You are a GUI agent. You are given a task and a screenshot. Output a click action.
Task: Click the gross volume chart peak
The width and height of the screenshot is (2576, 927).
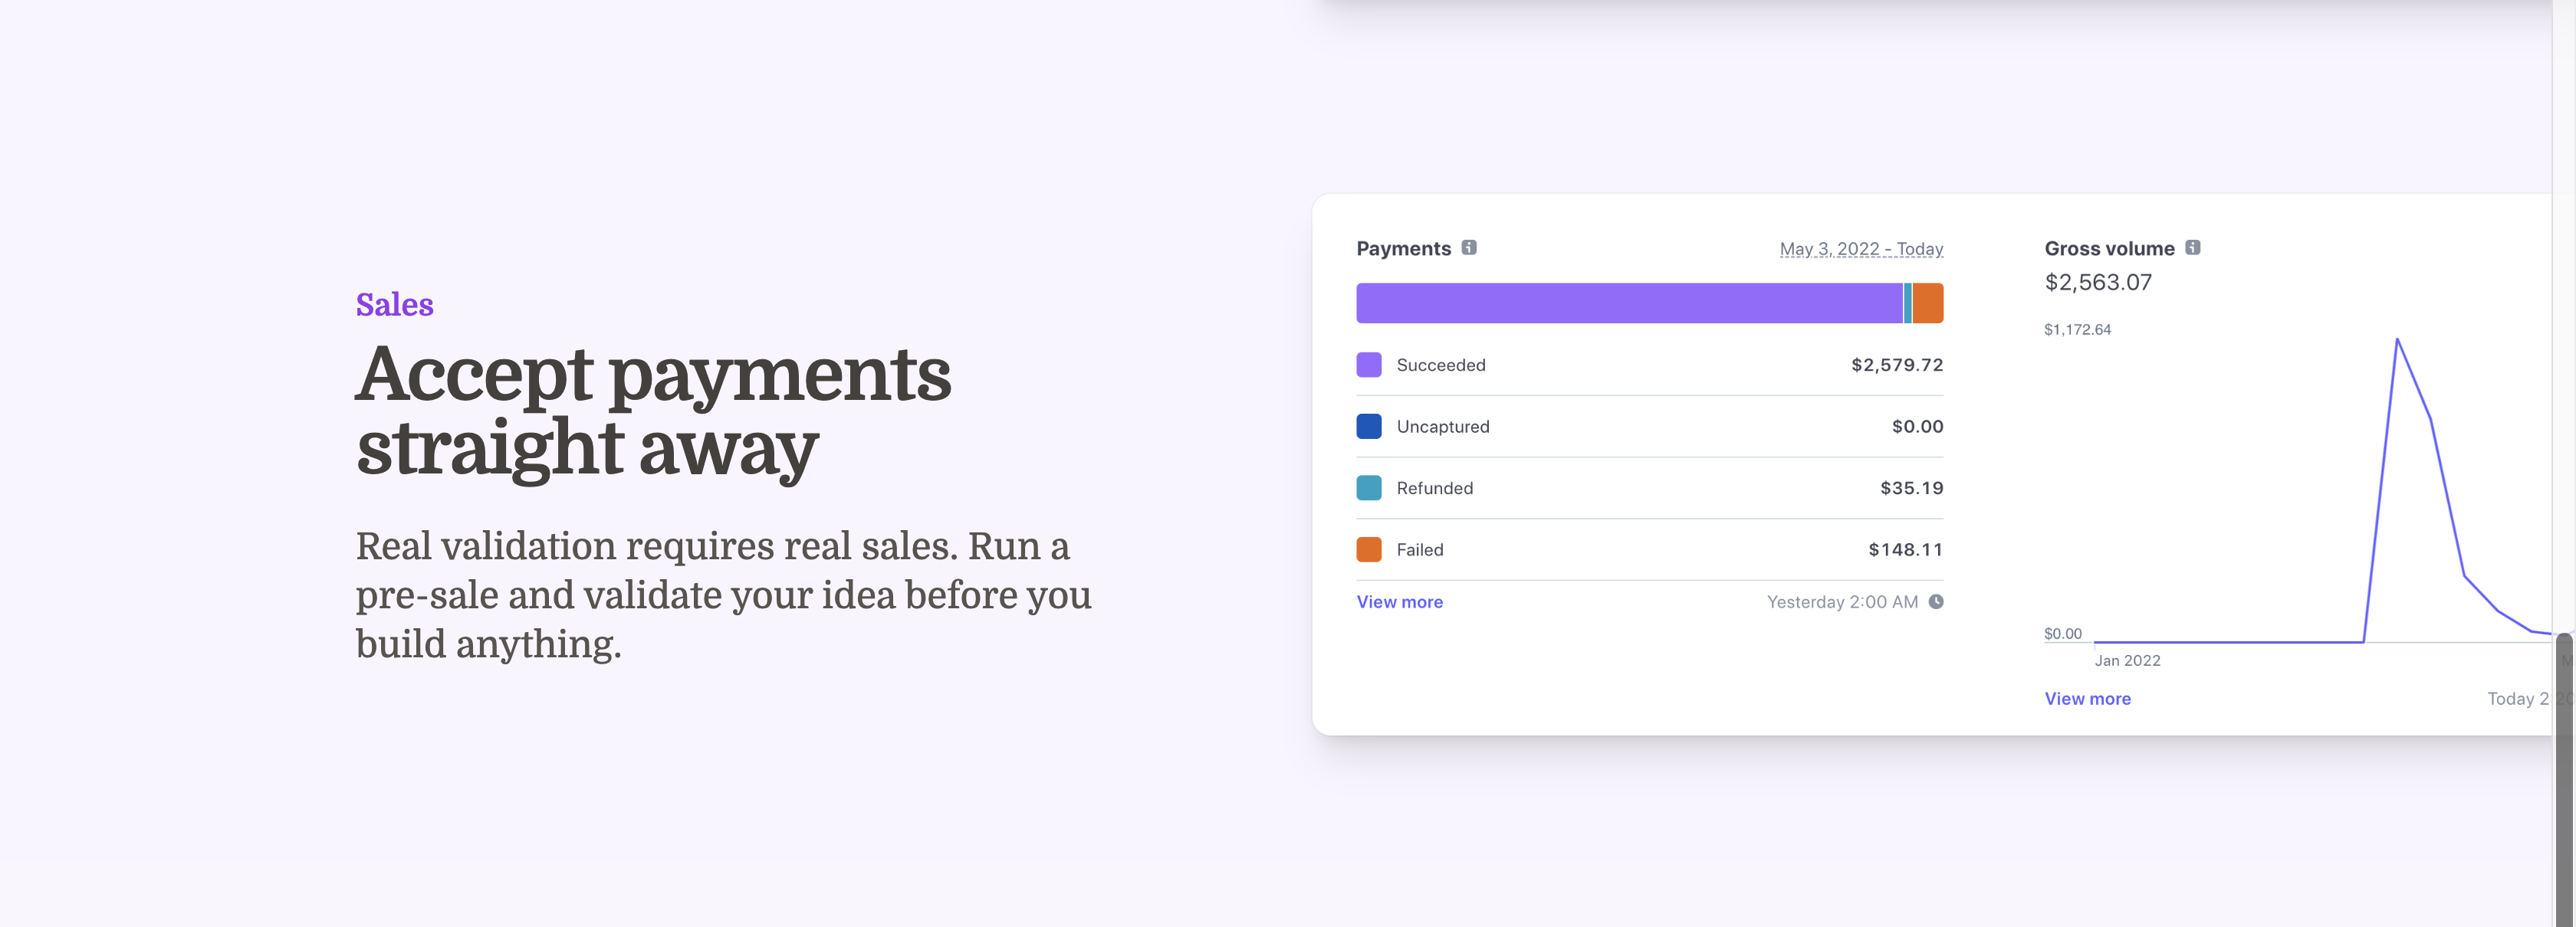(2397, 341)
